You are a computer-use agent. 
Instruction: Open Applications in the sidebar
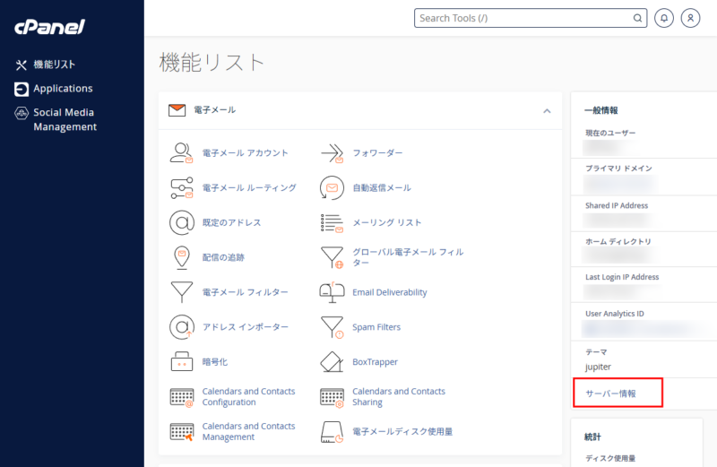pos(63,89)
